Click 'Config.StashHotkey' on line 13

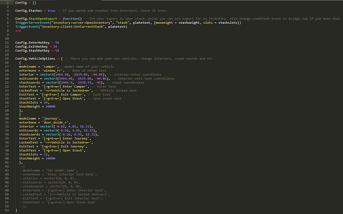[32, 50]
